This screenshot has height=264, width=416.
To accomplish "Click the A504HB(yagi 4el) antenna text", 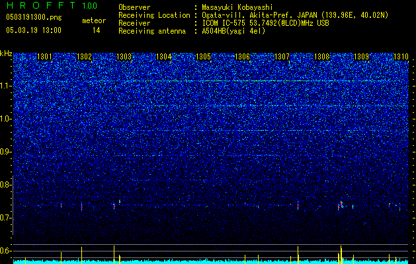I will pos(233,31).
